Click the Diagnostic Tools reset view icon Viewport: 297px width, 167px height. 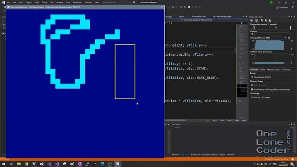tap(270, 20)
